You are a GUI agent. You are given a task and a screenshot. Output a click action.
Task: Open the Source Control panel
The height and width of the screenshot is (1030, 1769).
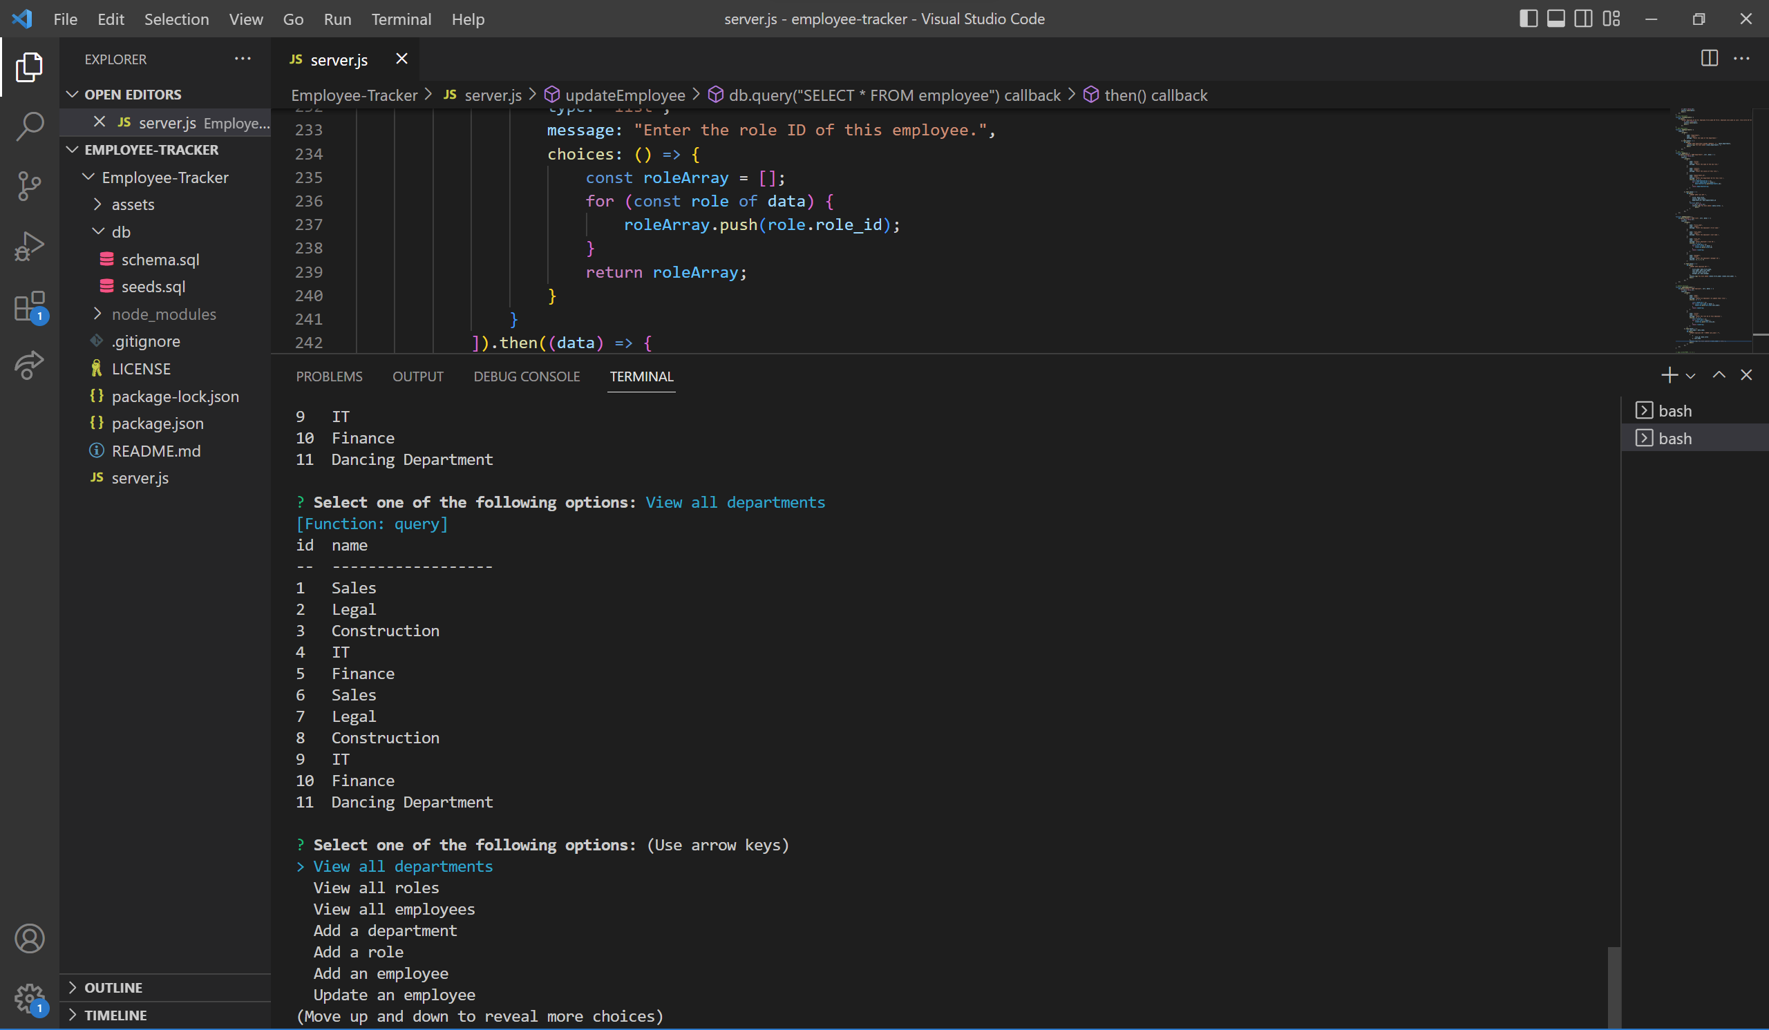(30, 186)
